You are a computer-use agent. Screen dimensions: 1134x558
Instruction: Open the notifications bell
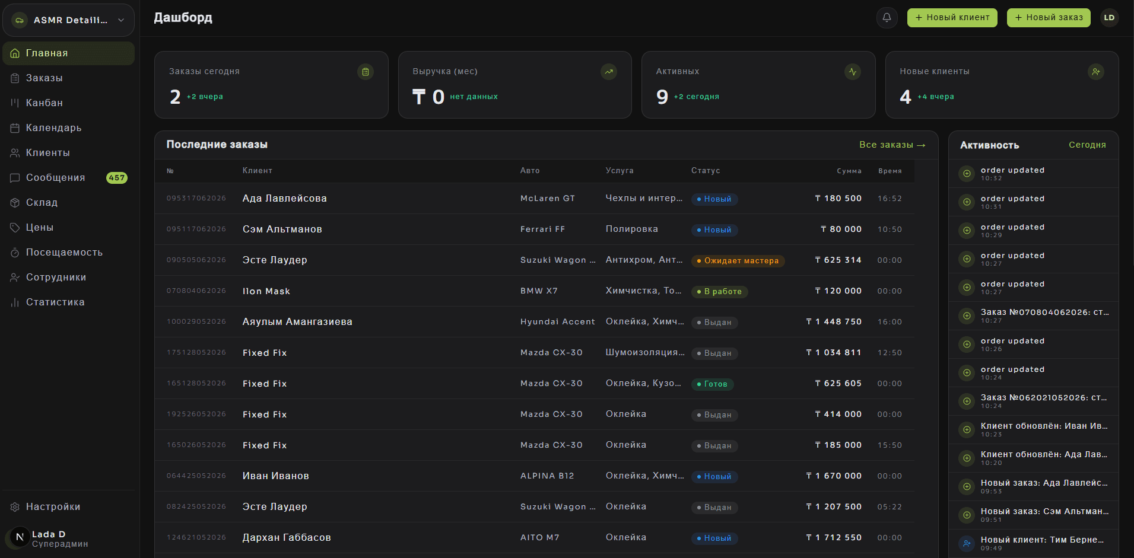point(887,18)
